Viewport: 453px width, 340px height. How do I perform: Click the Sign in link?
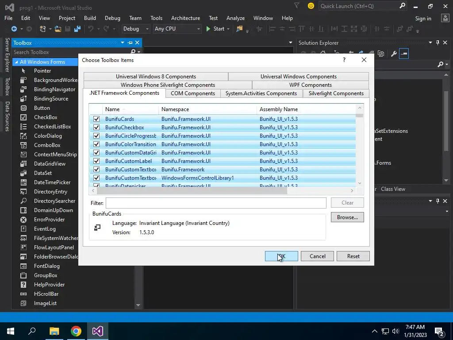click(x=423, y=18)
